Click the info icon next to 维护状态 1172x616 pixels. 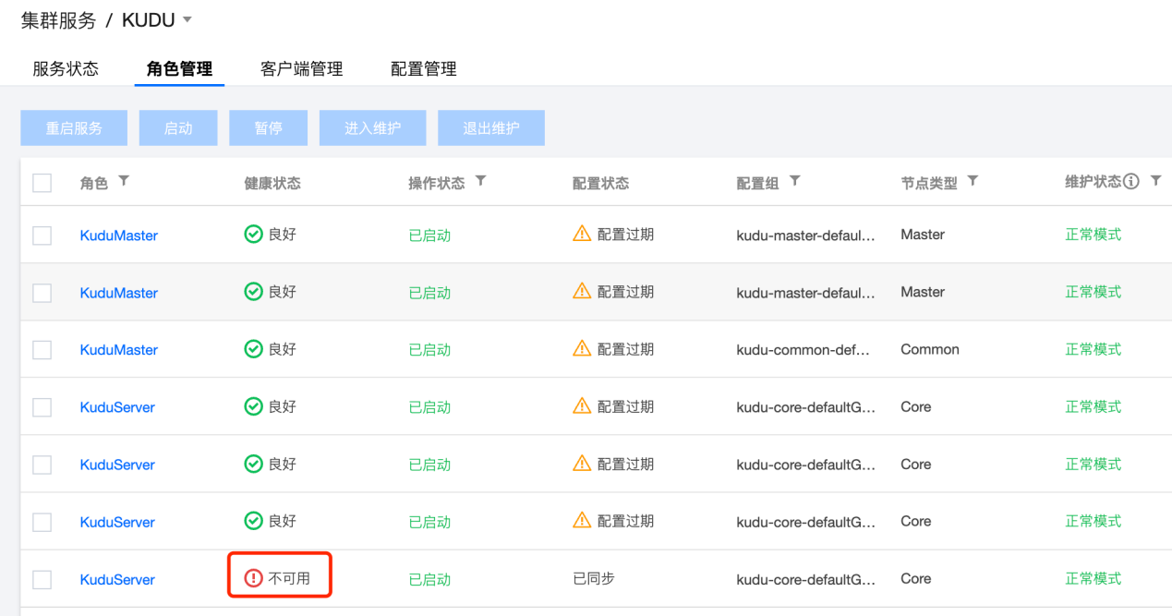pyautogui.click(x=1131, y=181)
